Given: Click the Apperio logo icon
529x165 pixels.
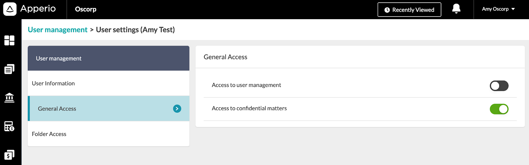Looking at the screenshot, I should tap(10, 9).
